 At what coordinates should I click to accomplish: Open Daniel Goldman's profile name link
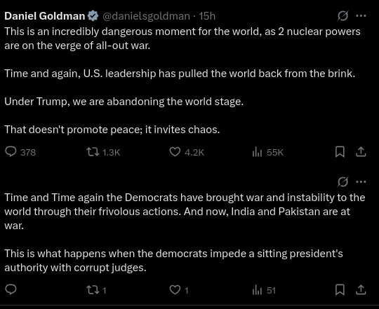coord(45,16)
